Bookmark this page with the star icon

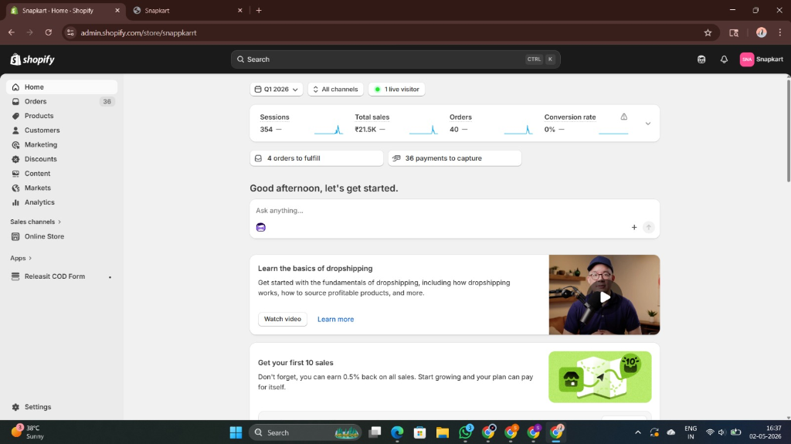(708, 32)
